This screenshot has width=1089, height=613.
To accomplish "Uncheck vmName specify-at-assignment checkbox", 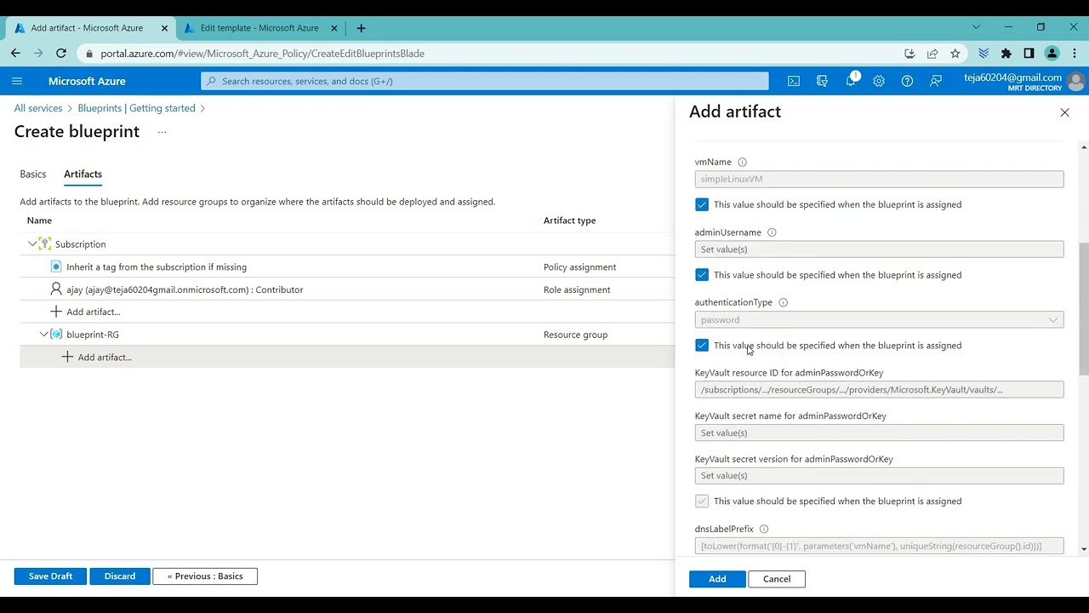I will coord(702,204).
